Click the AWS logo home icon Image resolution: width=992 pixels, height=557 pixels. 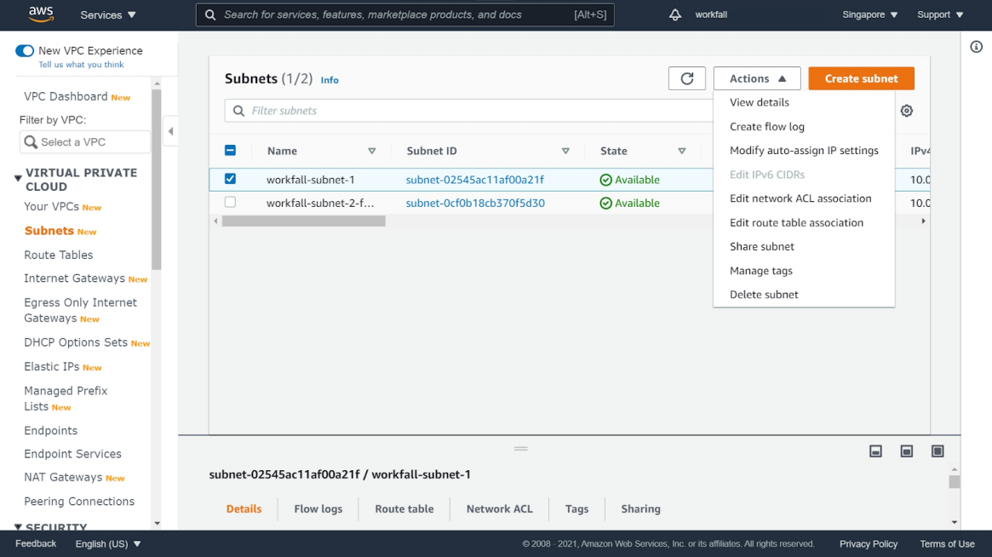41,14
